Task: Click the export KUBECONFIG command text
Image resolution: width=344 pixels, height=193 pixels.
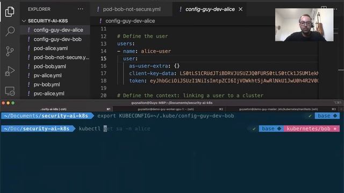Action: [166, 116]
